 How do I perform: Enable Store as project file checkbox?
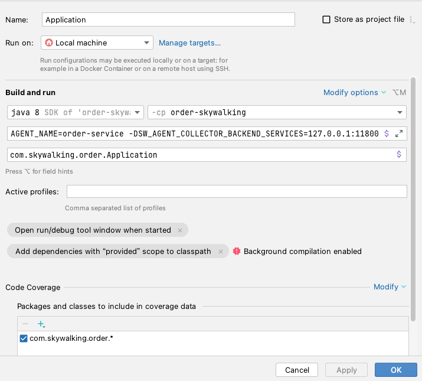pyautogui.click(x=326, y=19)
